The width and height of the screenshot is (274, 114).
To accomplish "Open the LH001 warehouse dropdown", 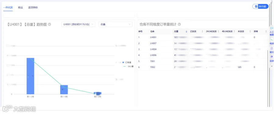I will [x=78, y=24].
